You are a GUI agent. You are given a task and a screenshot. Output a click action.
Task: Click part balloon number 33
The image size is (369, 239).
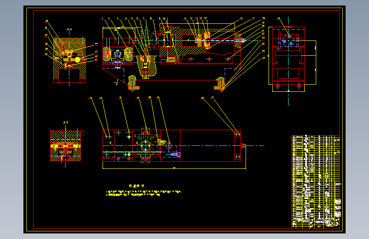[101, 98]
